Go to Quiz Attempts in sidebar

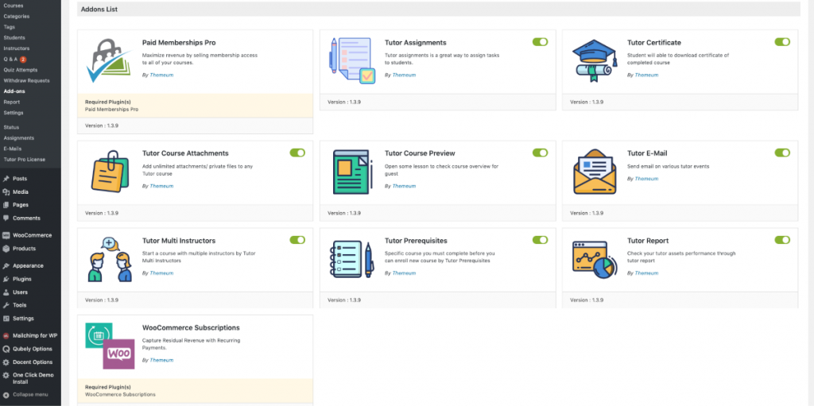pos(20,70)
